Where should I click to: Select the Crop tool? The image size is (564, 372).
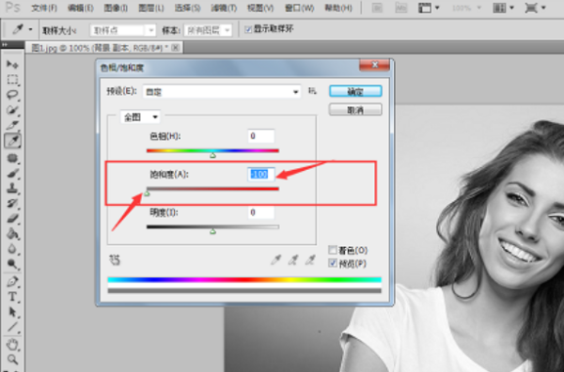click(x=12, y=125)
